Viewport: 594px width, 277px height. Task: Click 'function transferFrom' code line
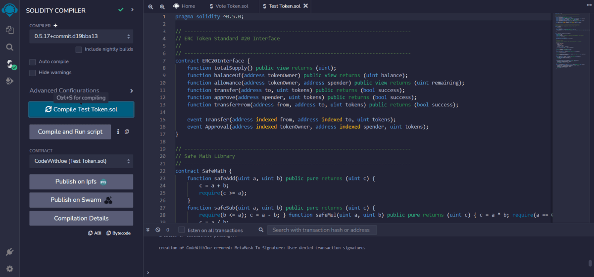pos(323,105)
